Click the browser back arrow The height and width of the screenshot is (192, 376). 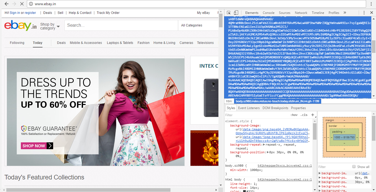coord(7,4)
